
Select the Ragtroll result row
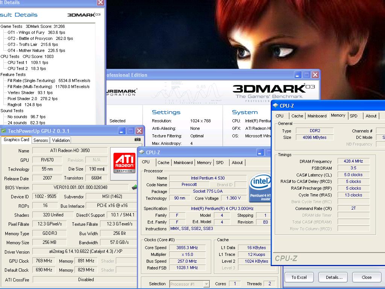24,105
